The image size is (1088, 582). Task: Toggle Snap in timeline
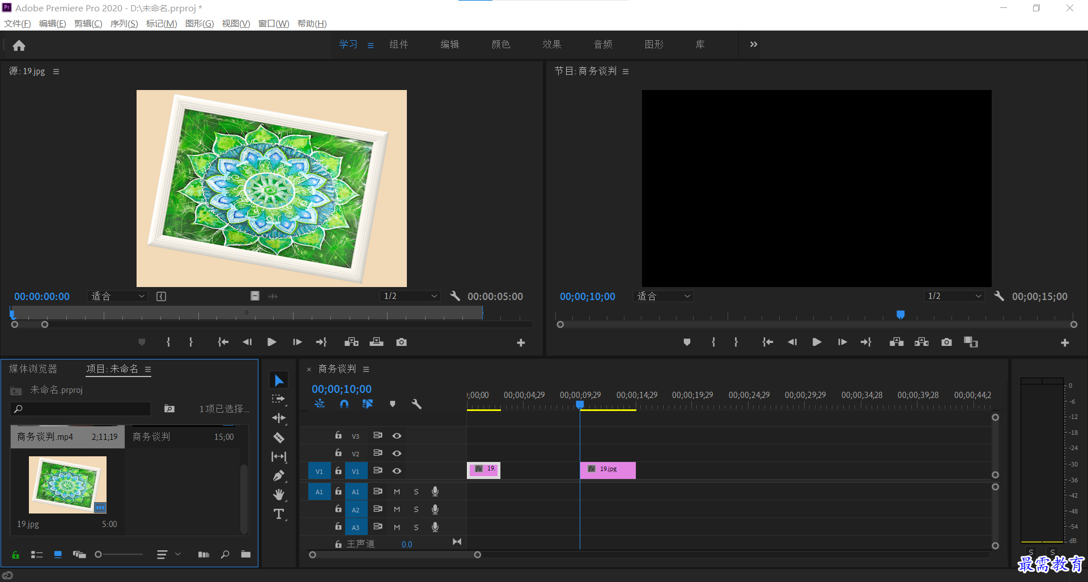click(x=344, y=404)
